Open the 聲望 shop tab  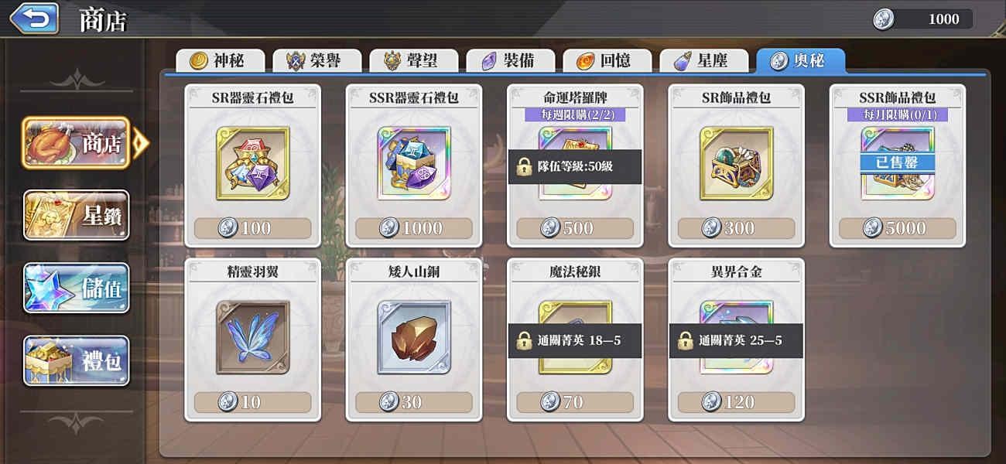point(414,60)
